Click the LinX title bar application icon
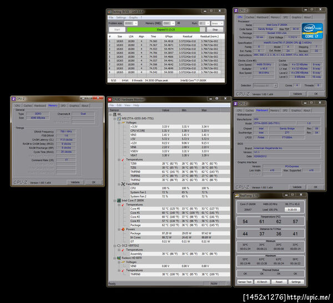The image size is (333, 303). click(109, 12)
